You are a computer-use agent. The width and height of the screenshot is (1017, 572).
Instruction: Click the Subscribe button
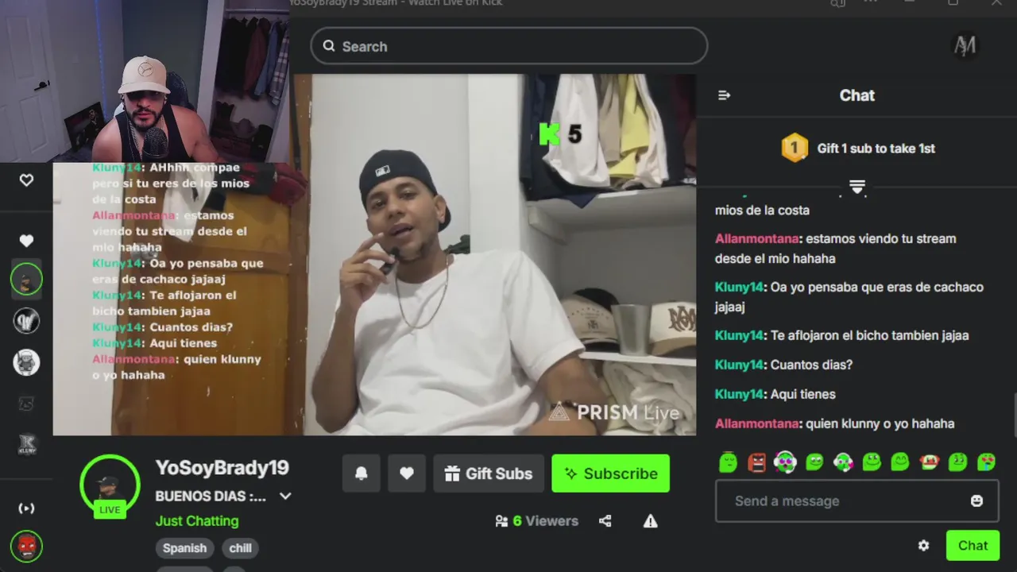(x=610, y=473)
